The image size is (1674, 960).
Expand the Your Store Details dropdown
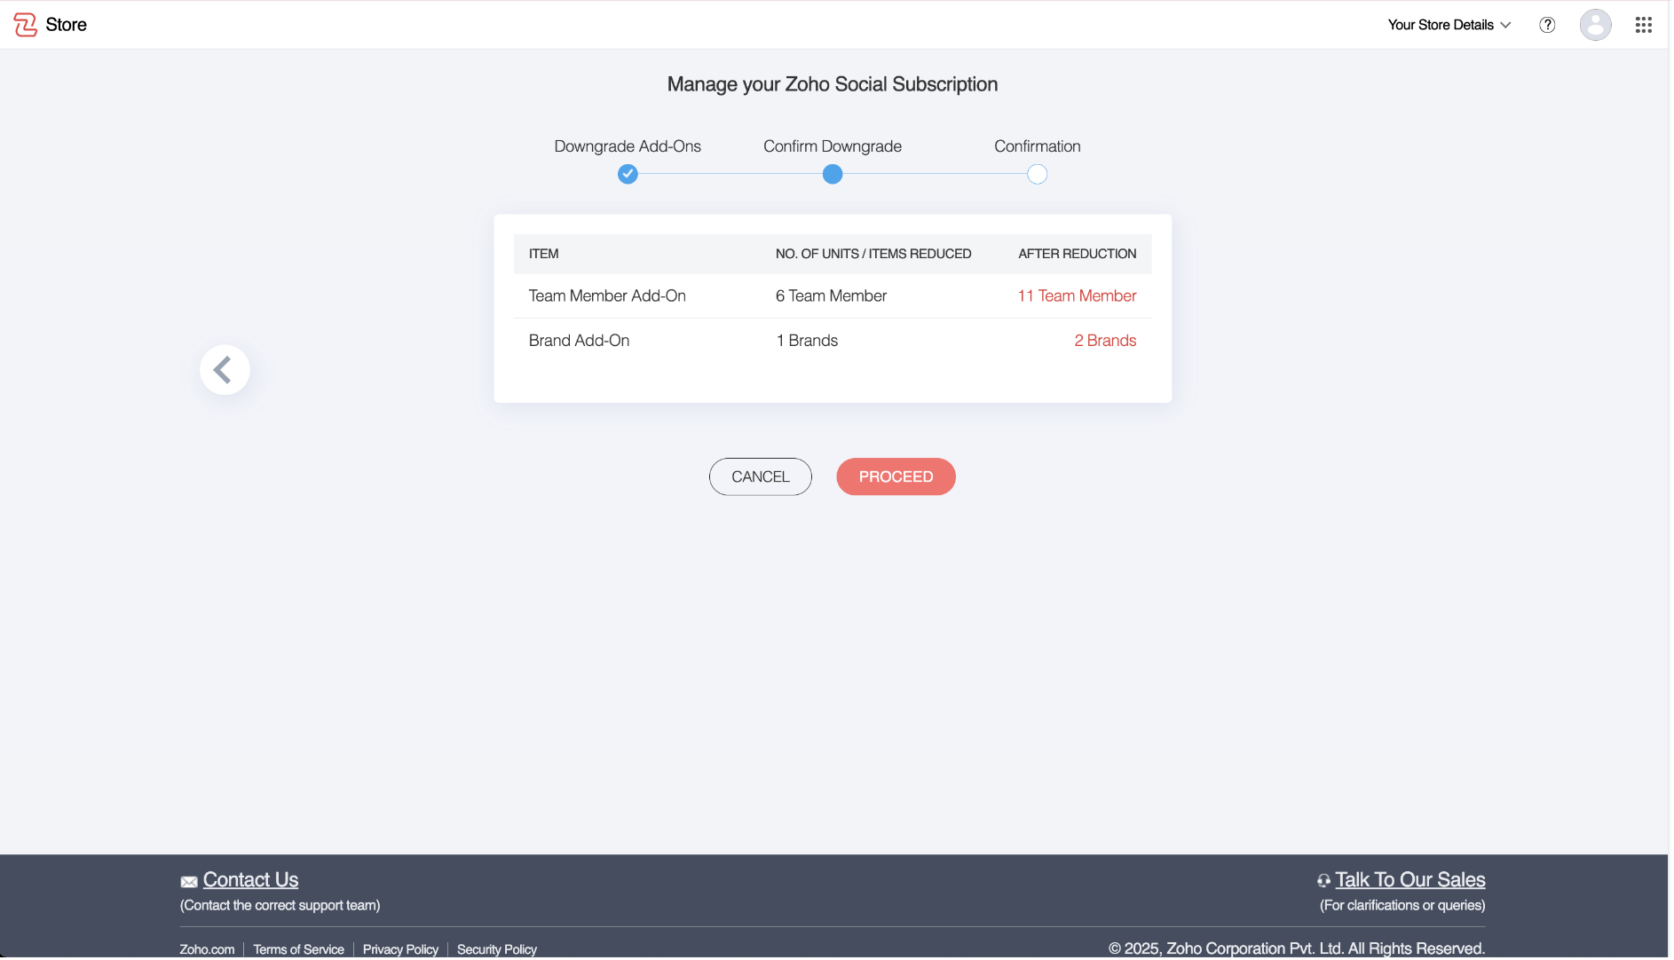(1449, 25)
